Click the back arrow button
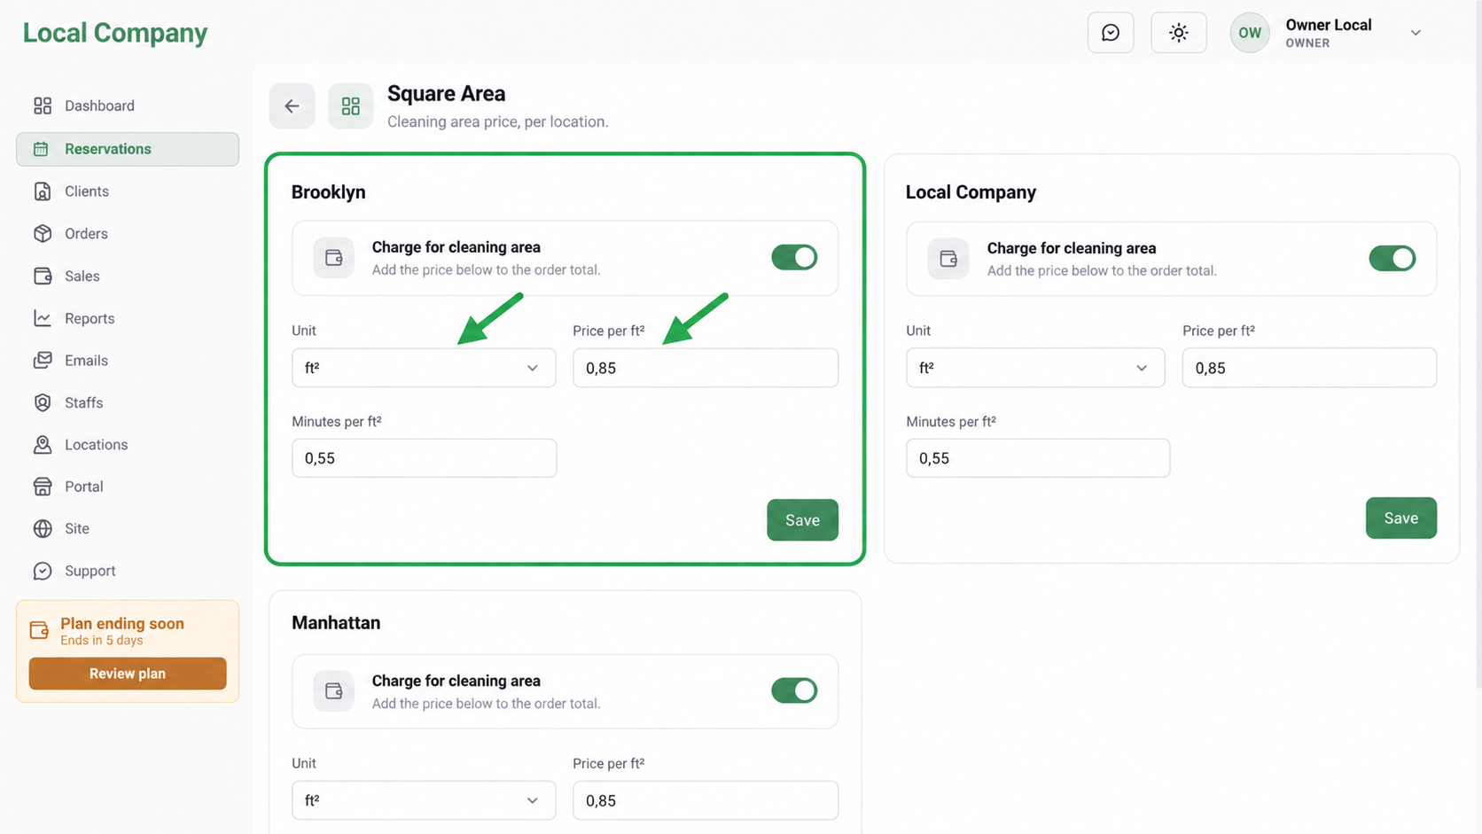Screen dimensions: 1482x834 (292, 106)
